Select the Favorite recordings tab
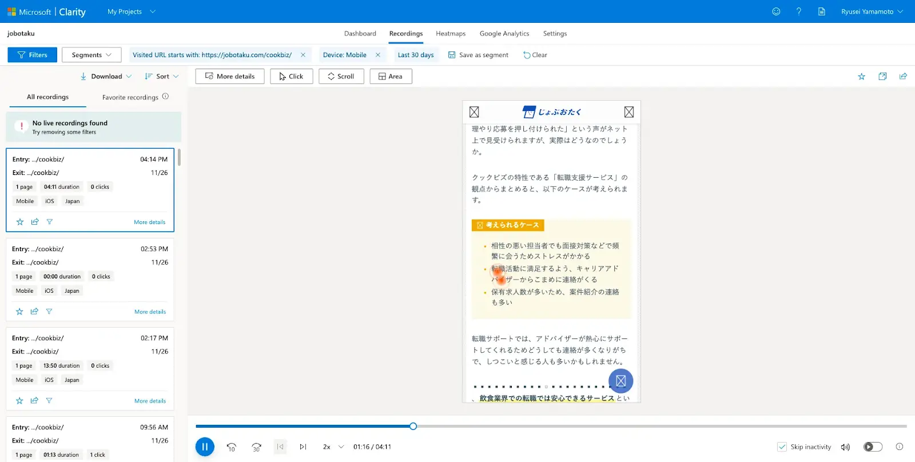This screenshot has width=915, height=462. (x=130, y=97)
